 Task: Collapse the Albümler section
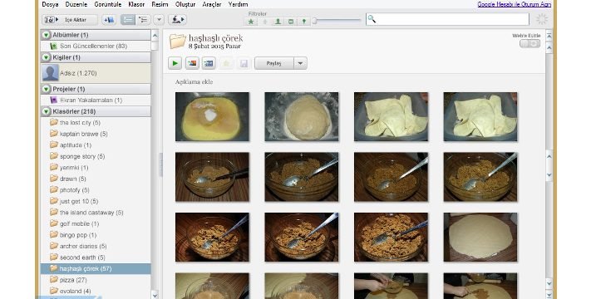click(46, 35)
